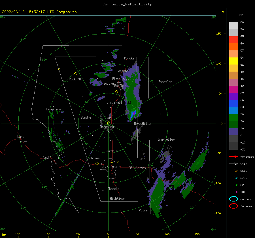Click the Cochrane town label
The image size is (255, 238).
click(93, 158)
